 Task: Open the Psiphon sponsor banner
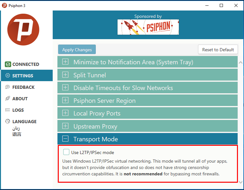tap(148, 27)
